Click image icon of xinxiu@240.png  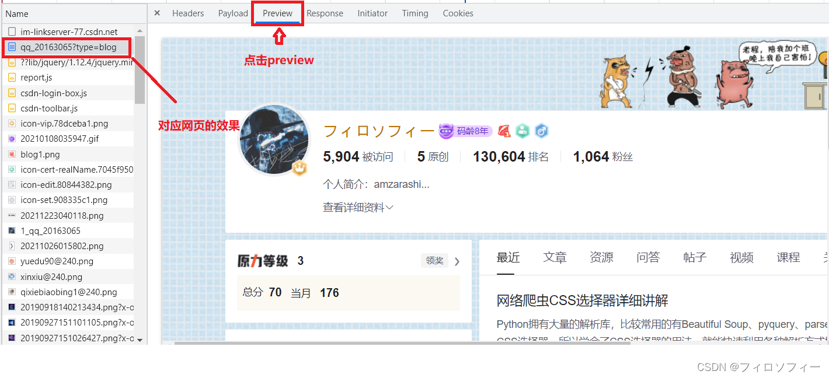point(12,276)
